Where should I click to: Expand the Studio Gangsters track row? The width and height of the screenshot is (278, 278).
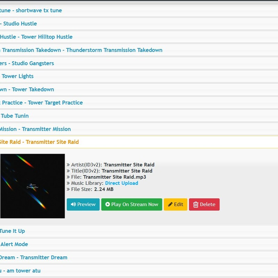pos(139,63)
